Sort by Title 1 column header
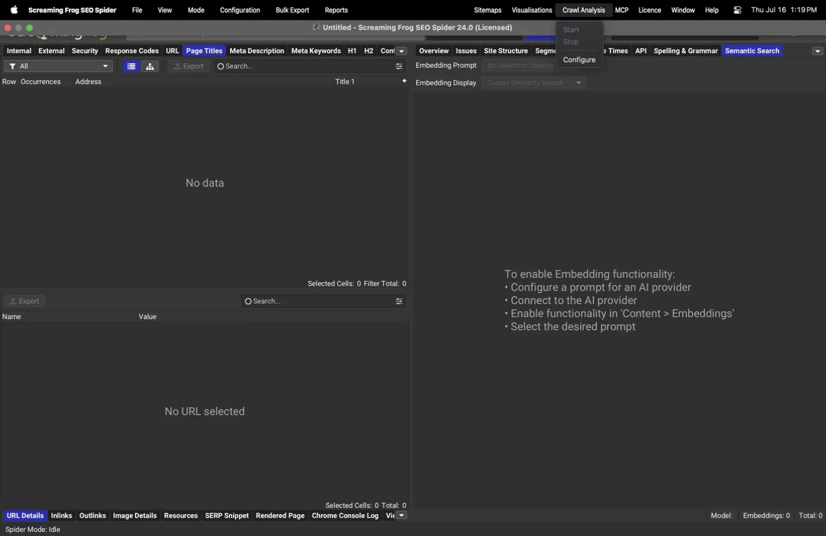 [x=345, y=82]
